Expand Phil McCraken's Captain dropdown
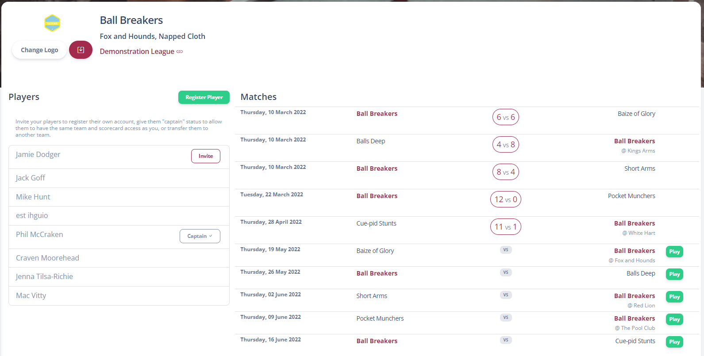704x356 pixels. pos(200,236)
